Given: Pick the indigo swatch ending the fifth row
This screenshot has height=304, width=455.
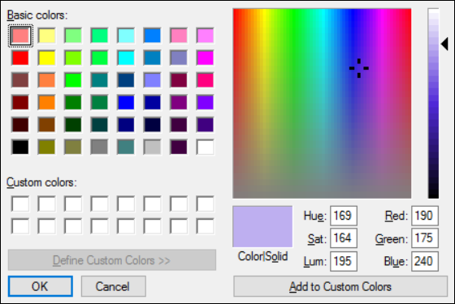Looking at the screenshot, I should (x=205, y=125).
